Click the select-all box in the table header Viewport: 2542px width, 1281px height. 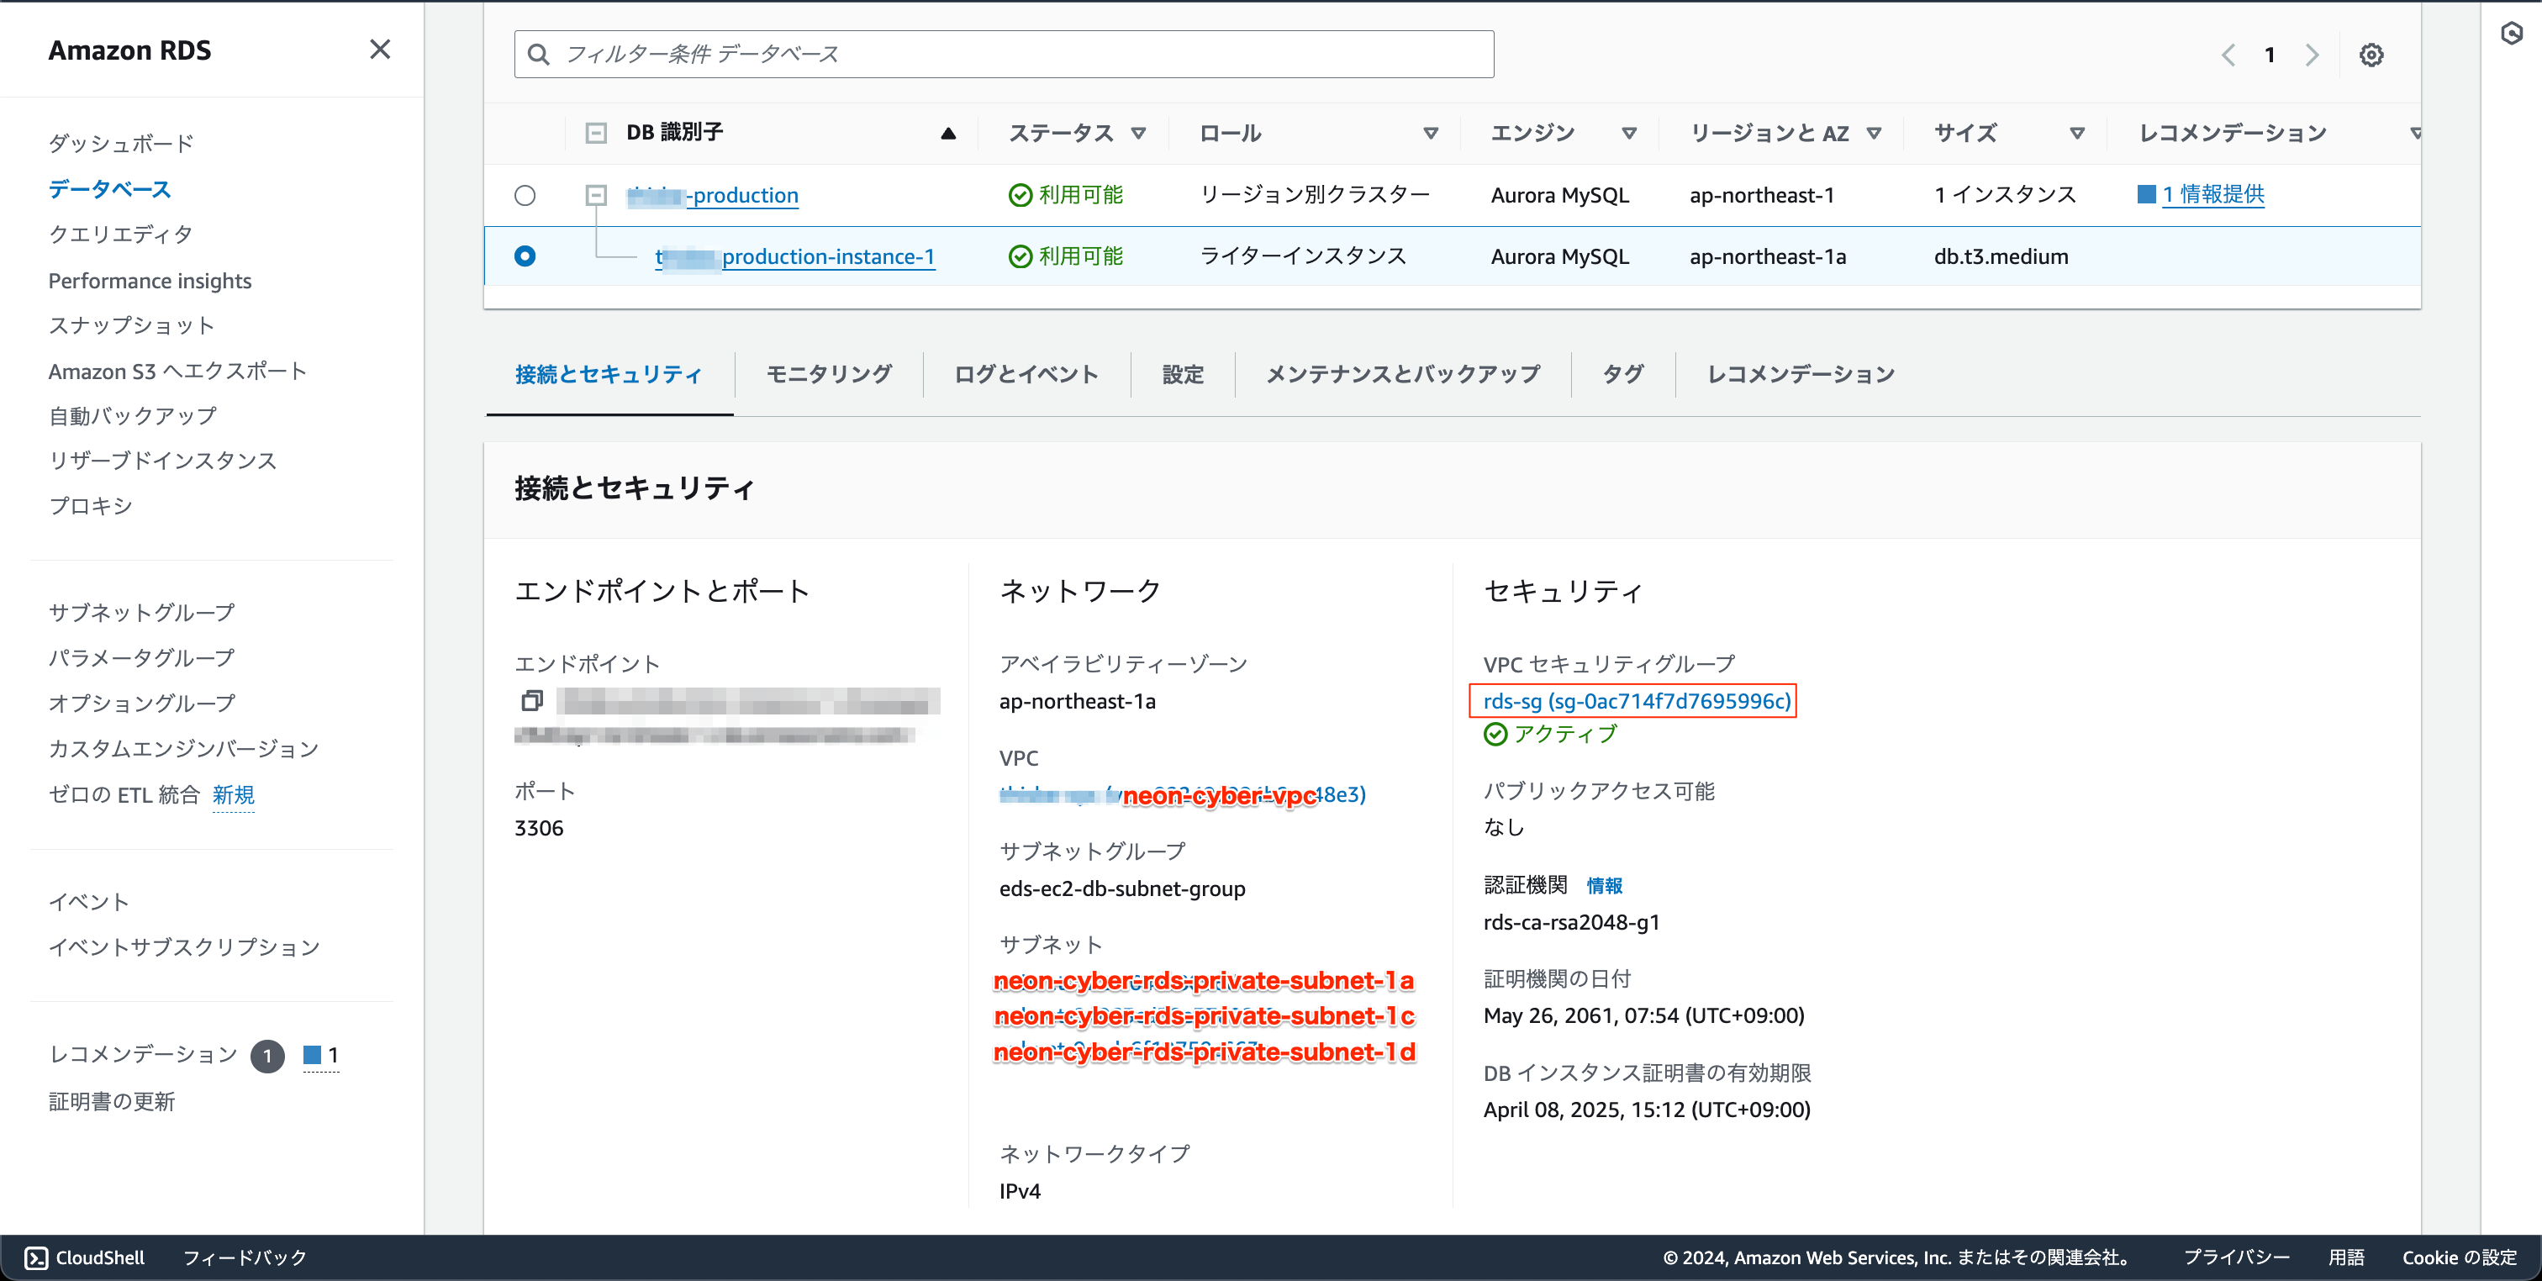(x=595, y=131)
